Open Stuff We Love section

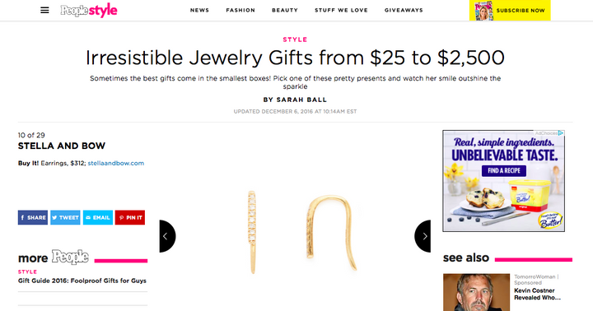click(341, 10)
